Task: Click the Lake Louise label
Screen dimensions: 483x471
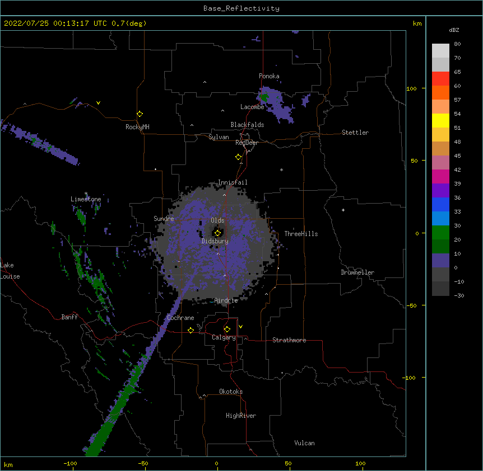Action: coord(10,271)
